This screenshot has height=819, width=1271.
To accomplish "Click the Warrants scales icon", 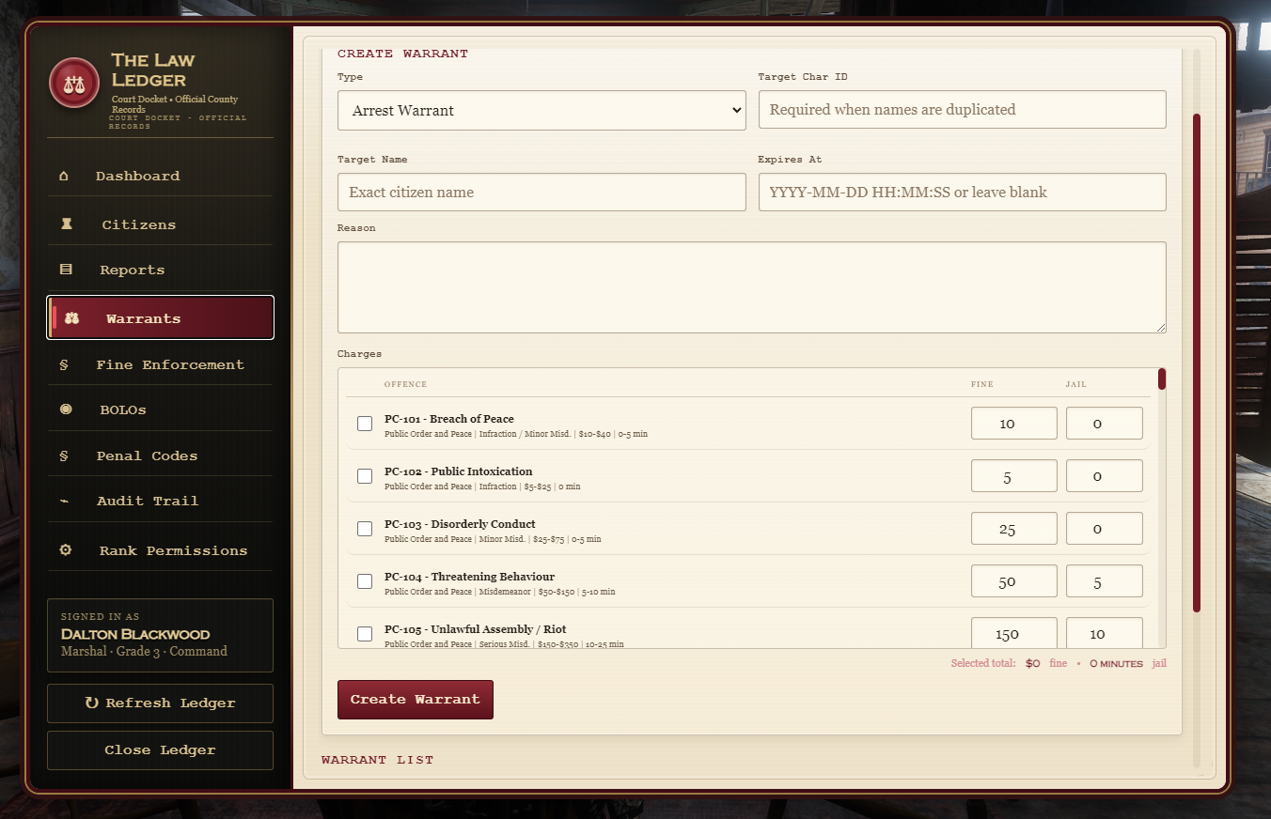I will point(72,318).
